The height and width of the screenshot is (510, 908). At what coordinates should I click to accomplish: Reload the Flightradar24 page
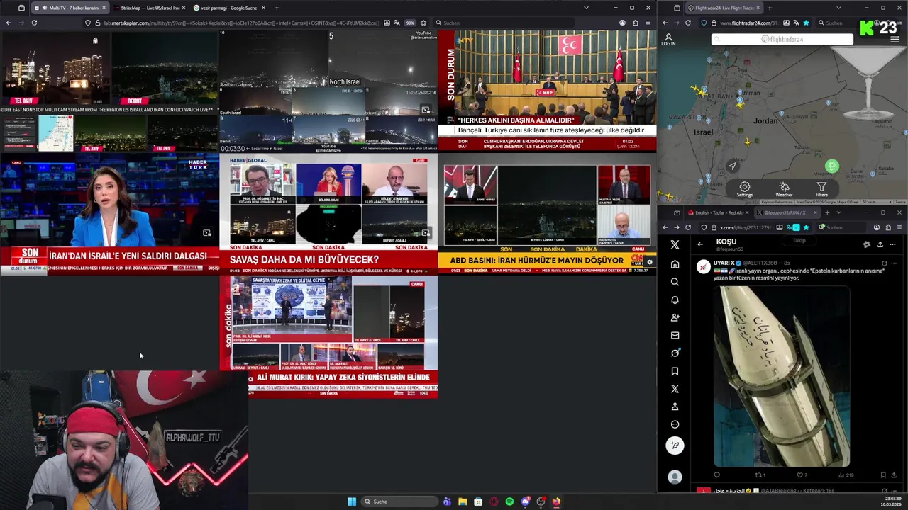click(688, 23)
